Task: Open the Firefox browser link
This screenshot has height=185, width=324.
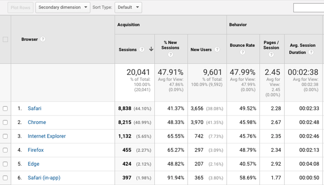Action: pyautogui.click(x=36, y=150)
